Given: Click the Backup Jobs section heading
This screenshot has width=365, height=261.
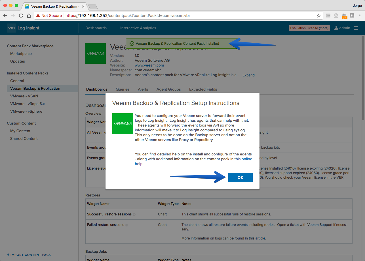Looking at the screenshot, I should (x=96, y=252).
